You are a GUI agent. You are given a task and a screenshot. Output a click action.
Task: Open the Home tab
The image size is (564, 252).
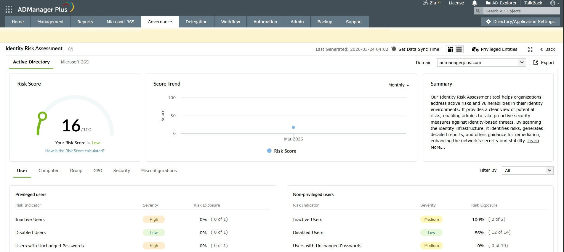click(18, 22)
